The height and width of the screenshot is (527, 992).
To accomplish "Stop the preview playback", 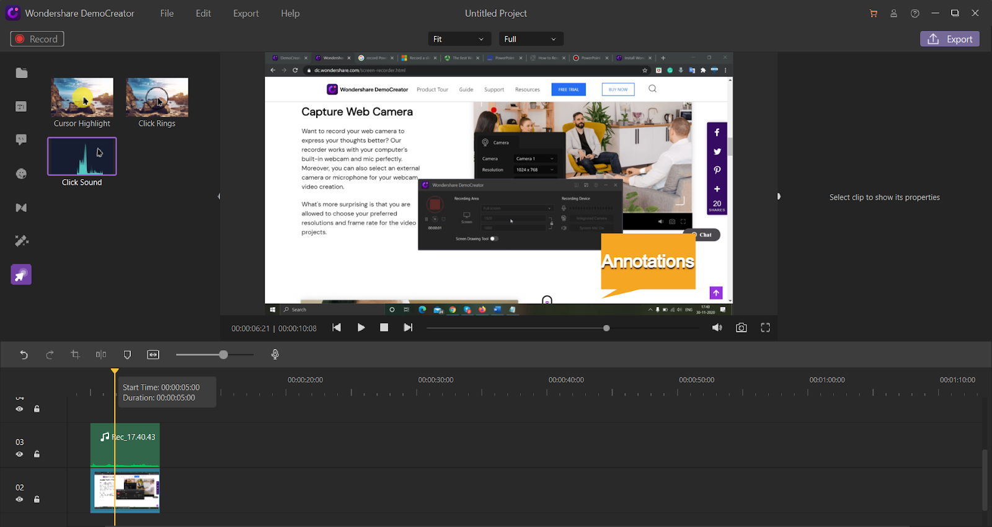I will tap(384, 327).
